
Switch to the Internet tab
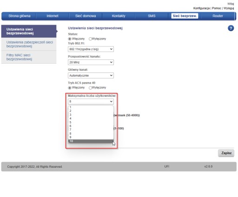53,16
